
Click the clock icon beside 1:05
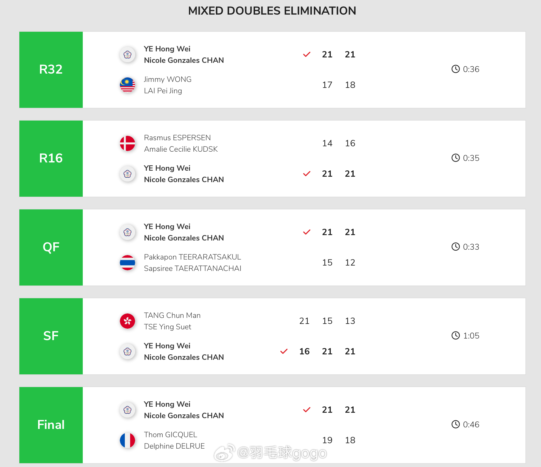tap(455, 336)
